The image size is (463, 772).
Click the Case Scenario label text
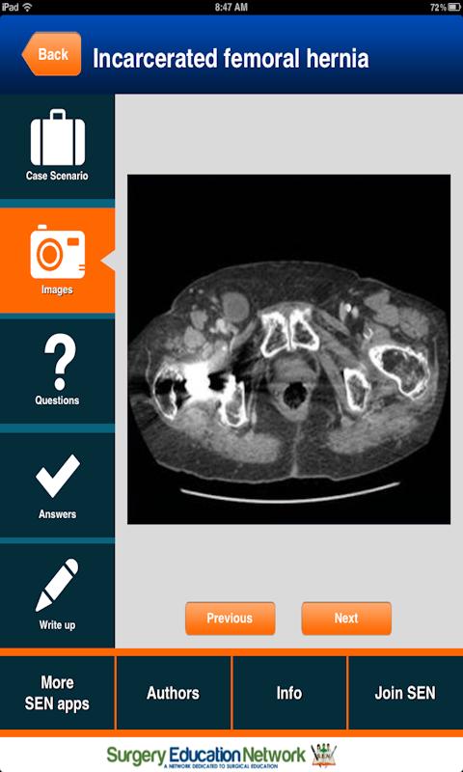pyautogui.click(x=57, y=176)
